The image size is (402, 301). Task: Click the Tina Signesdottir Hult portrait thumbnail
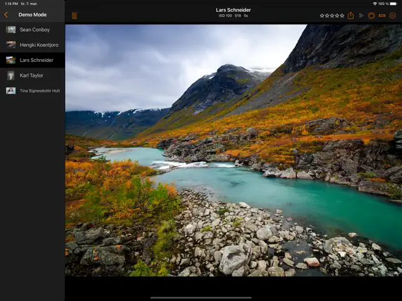point(11,91)
